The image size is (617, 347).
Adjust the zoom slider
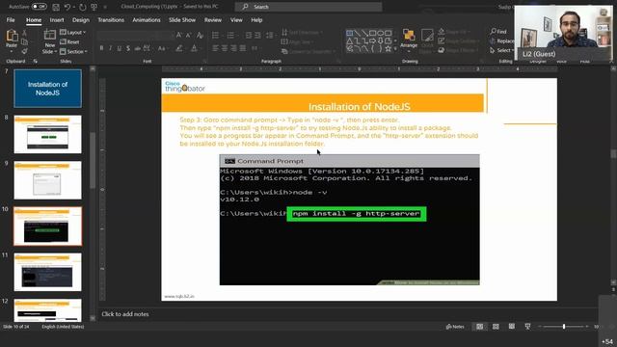pos(563,327)
